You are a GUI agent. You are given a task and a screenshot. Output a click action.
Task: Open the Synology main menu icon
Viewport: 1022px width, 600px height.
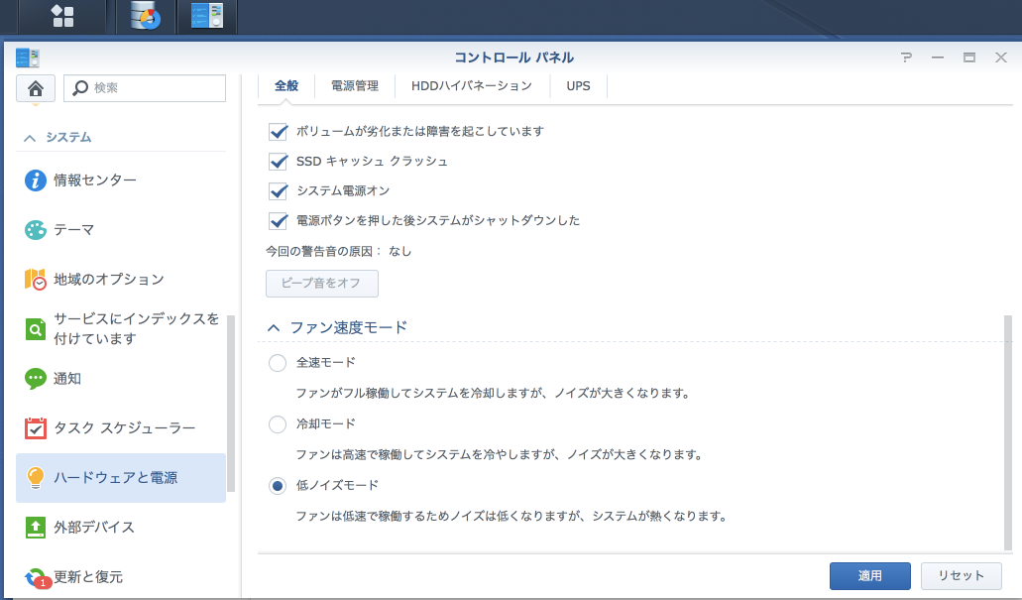point(62,16)
